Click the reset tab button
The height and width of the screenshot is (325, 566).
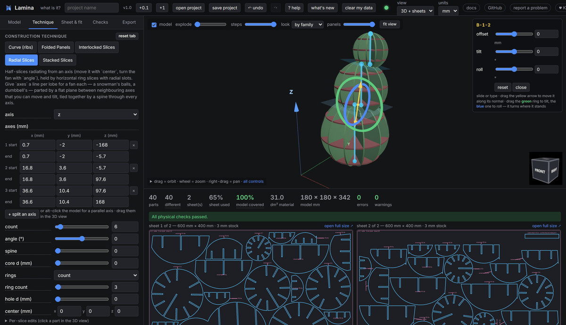tap(127, 36)
